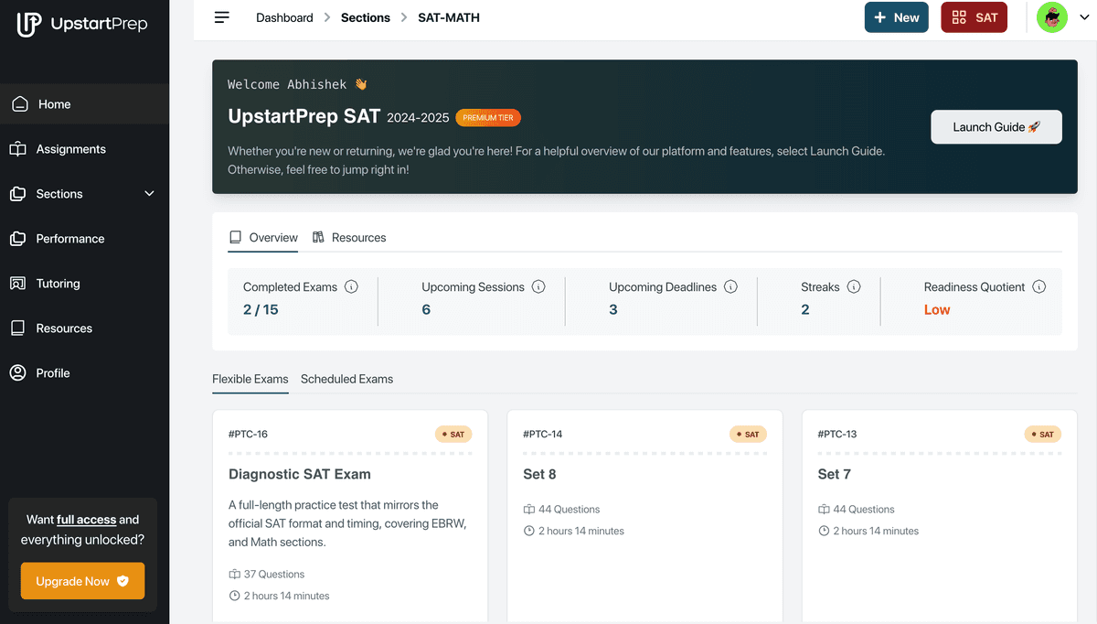Click info icon next to Upcoming Deadlines

(730, 286)
